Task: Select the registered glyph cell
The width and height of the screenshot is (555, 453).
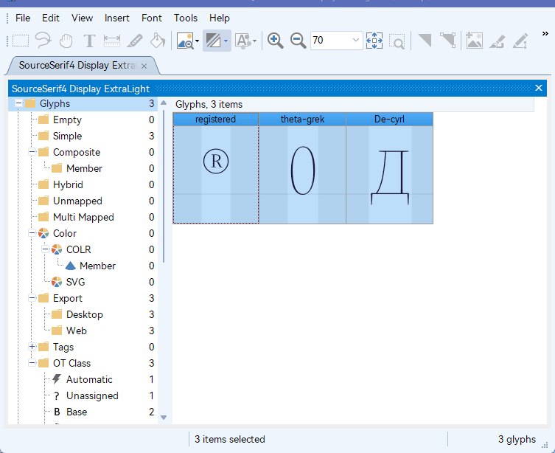Action: pos(215,168)
